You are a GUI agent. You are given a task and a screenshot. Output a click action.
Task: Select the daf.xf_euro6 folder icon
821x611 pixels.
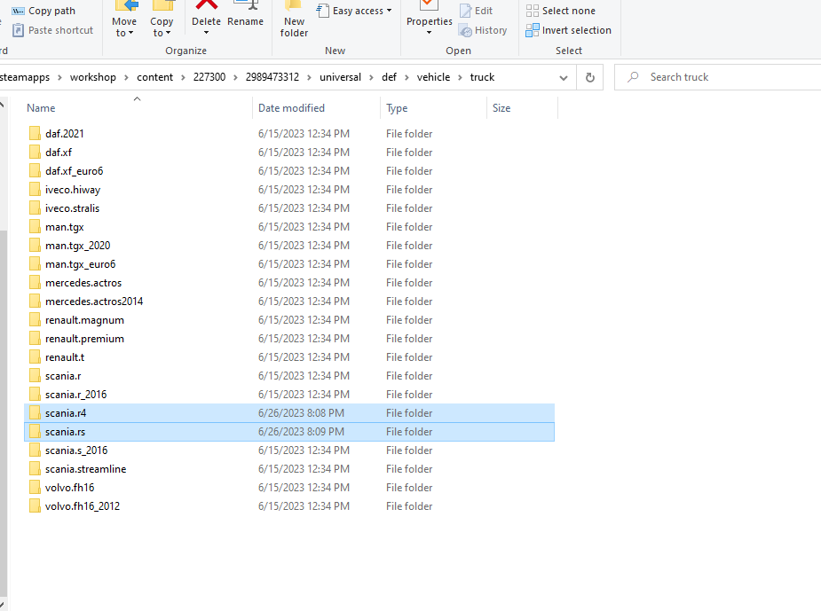point(35,171)
